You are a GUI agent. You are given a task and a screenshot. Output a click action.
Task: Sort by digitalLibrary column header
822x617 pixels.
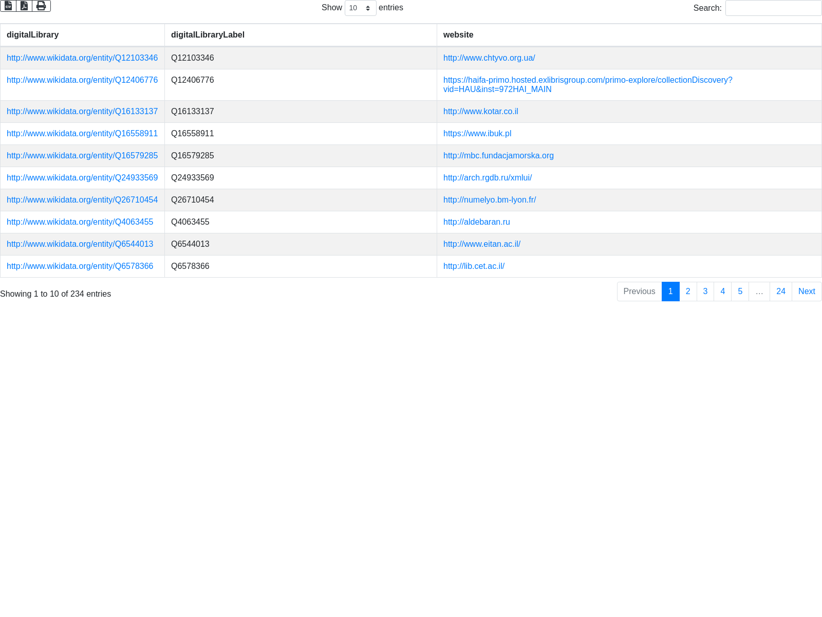click(33, 35)
